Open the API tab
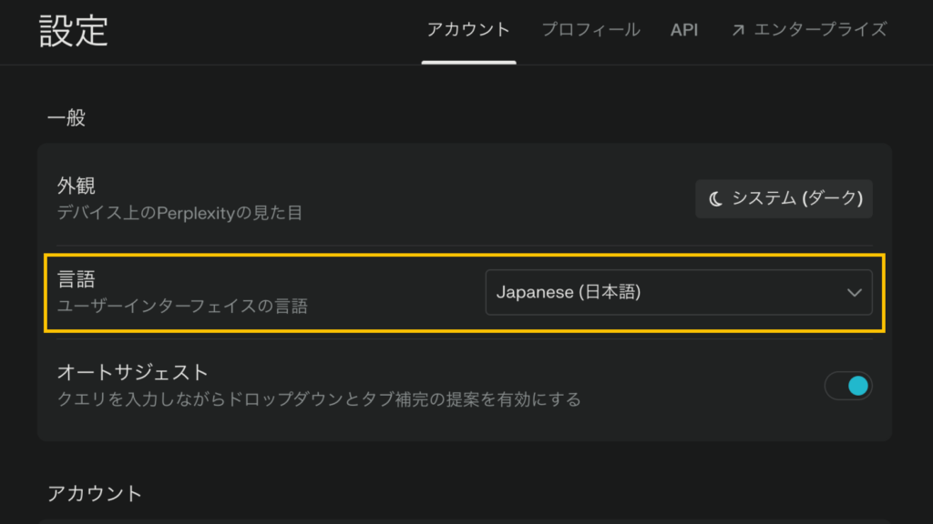Viewport: 933px width, 524px height. [683, 28]
